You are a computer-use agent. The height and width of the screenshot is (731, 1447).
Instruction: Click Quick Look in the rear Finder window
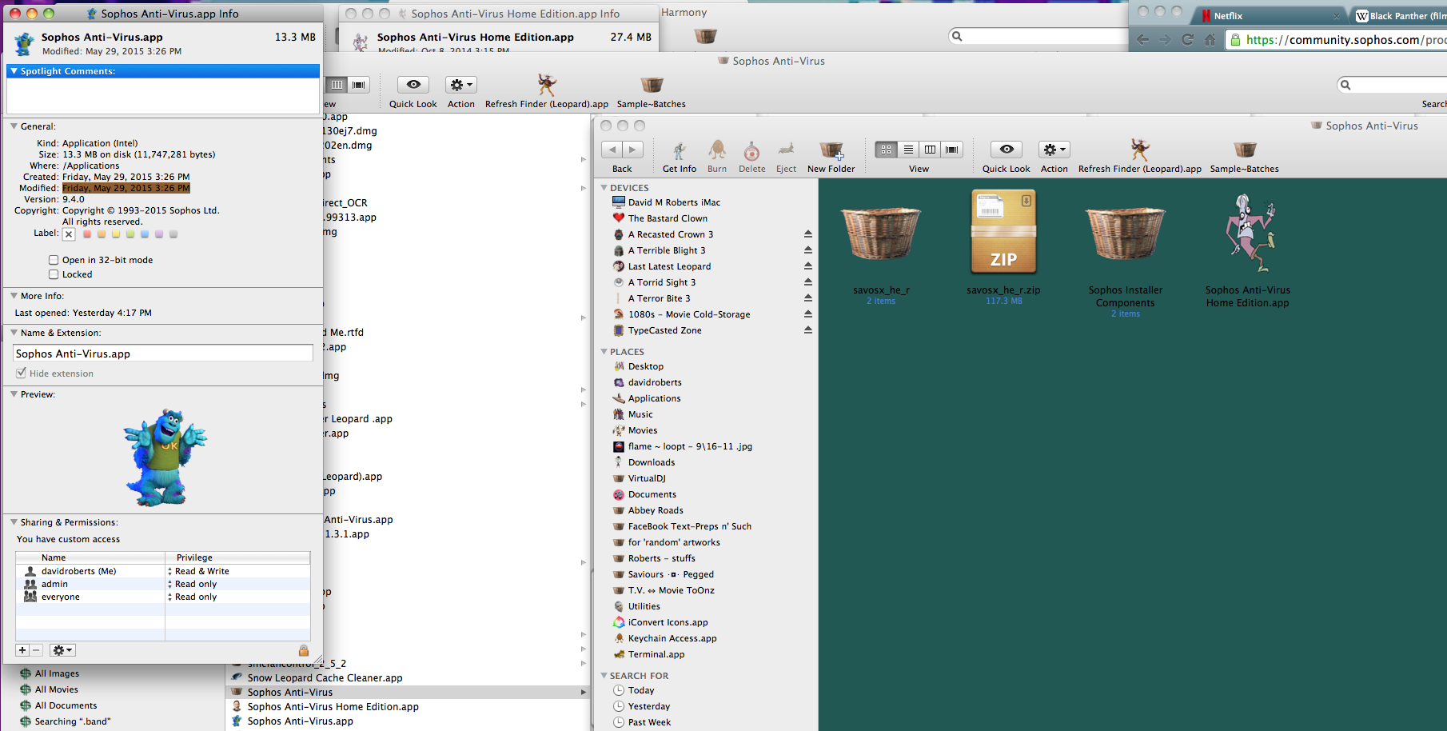[413, 85]
